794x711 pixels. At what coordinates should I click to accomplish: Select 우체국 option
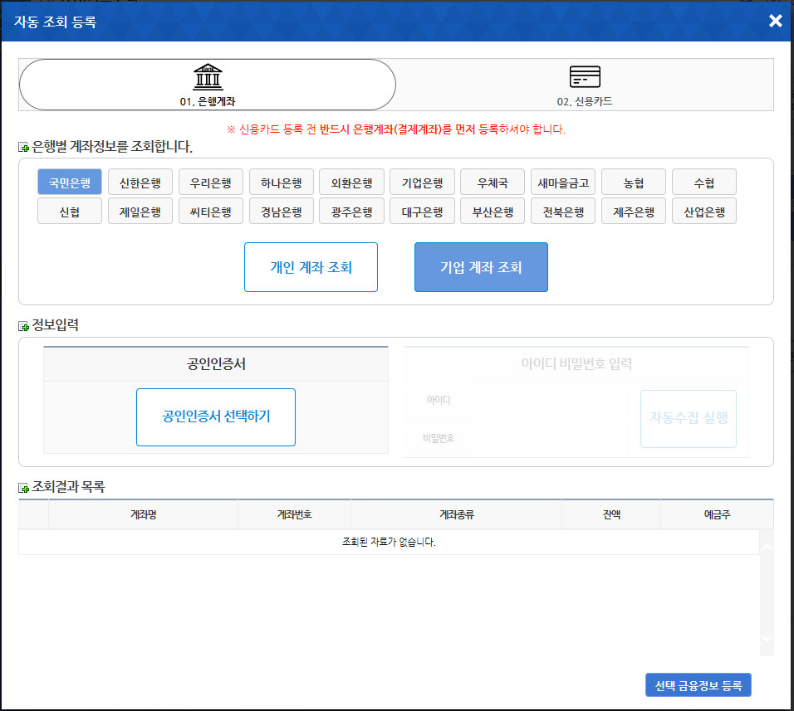point(493,182)
